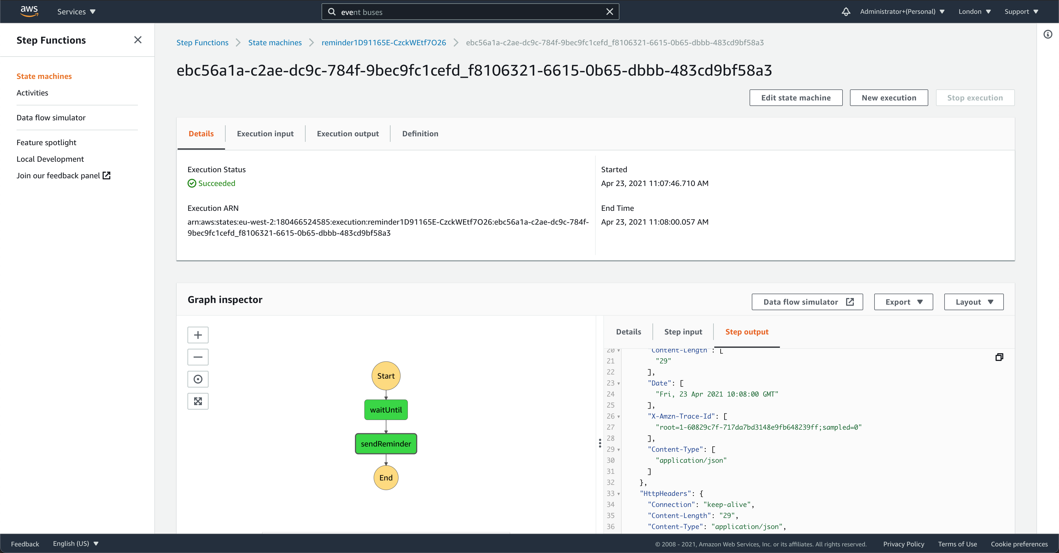Collapse JSON line 29 Content-Type array
Screen dimensions: 1059x553
pos(618,450)
